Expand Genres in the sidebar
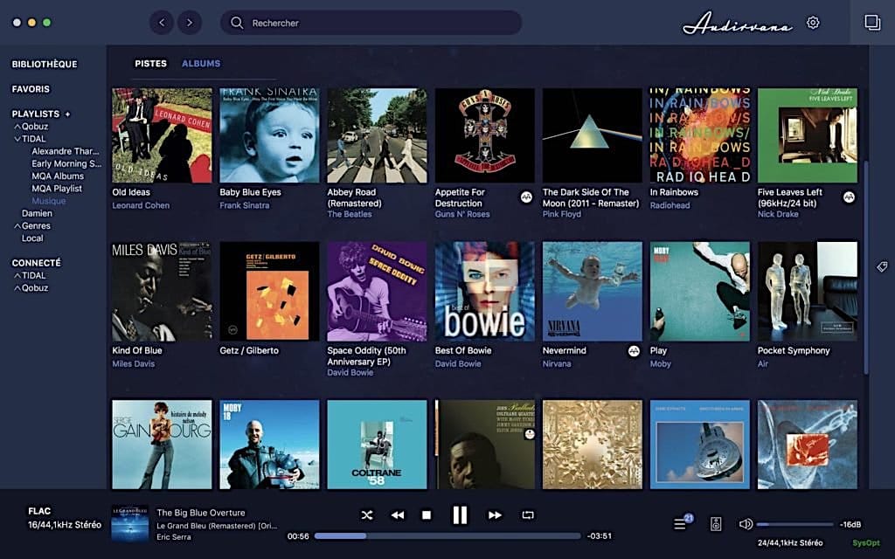The height and width of the screenshot is (559, 895). (19, 225)
